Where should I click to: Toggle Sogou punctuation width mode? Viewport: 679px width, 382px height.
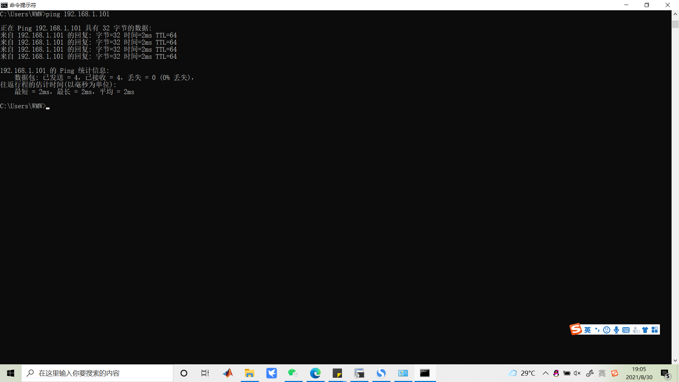tap(597, 329)
